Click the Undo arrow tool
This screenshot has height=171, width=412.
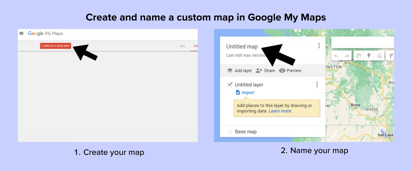[x=336, y=56]
